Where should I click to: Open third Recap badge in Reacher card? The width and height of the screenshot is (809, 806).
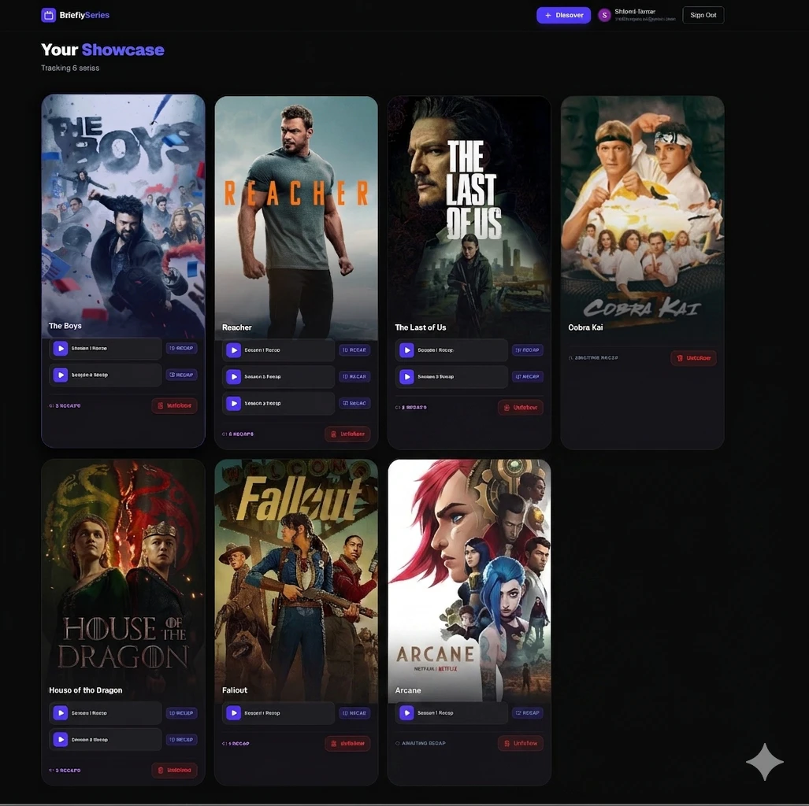(x=354, y=403)
